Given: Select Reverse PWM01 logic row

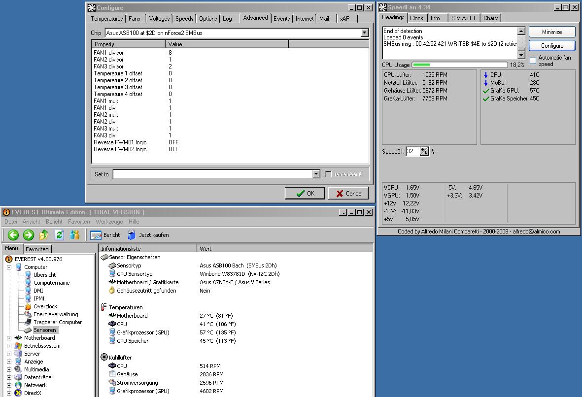Looking at the screenshot, I should click(x=230, y=142).
